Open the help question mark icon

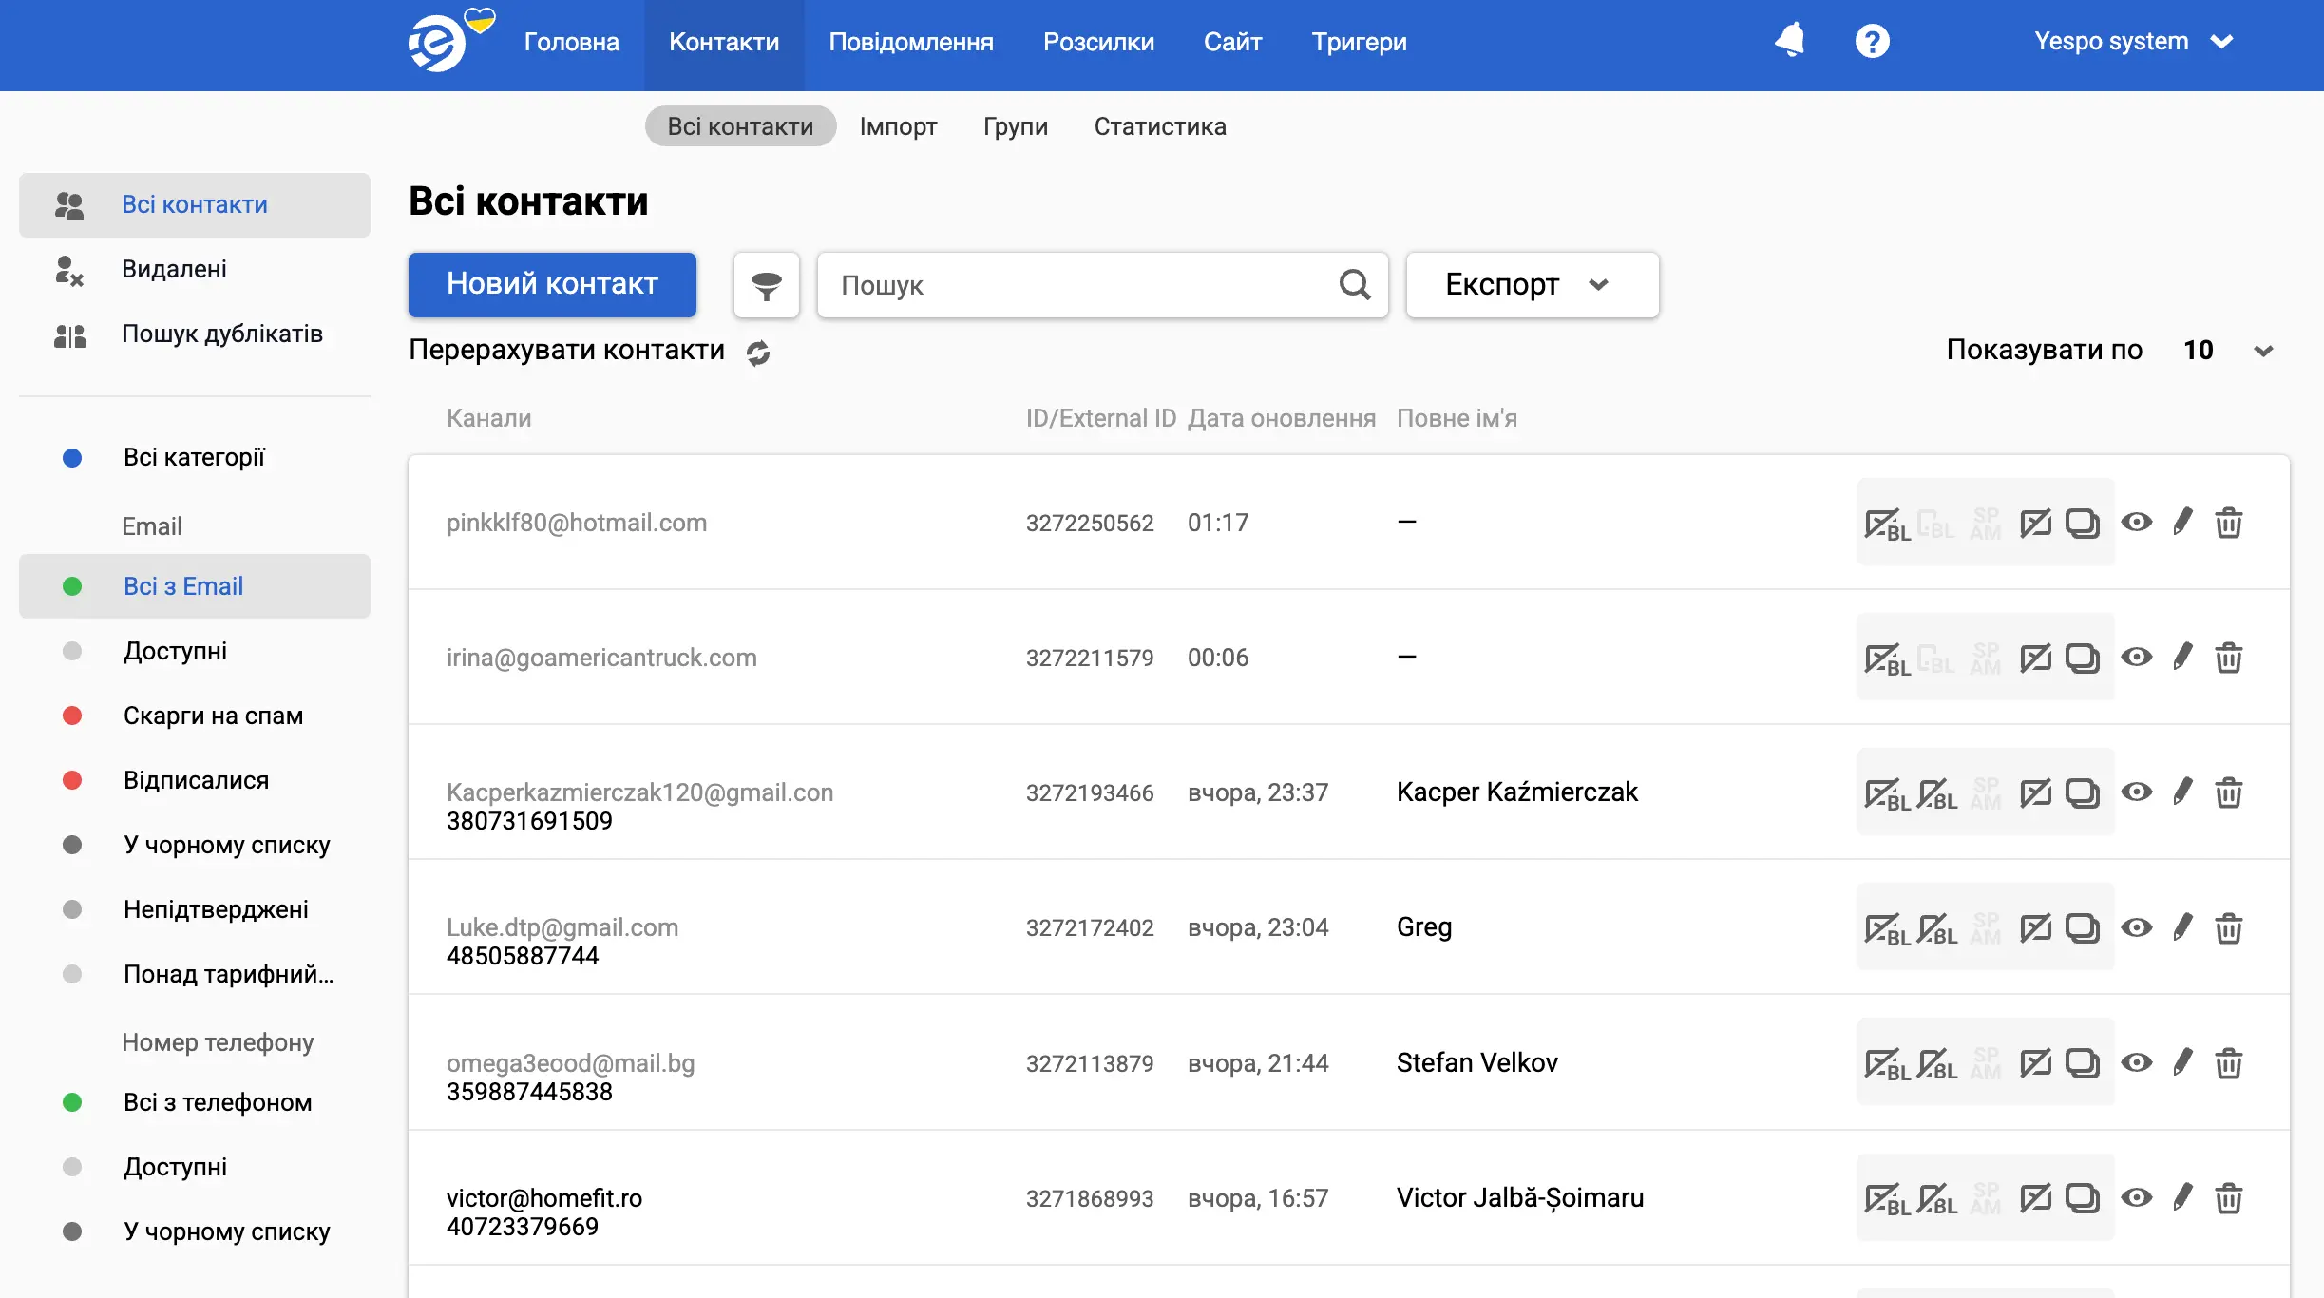click(1872, 41)
